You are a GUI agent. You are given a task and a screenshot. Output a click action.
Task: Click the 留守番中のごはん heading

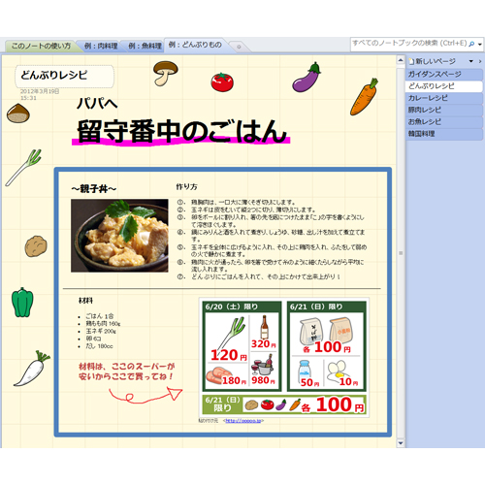click(x=181, y=131)
